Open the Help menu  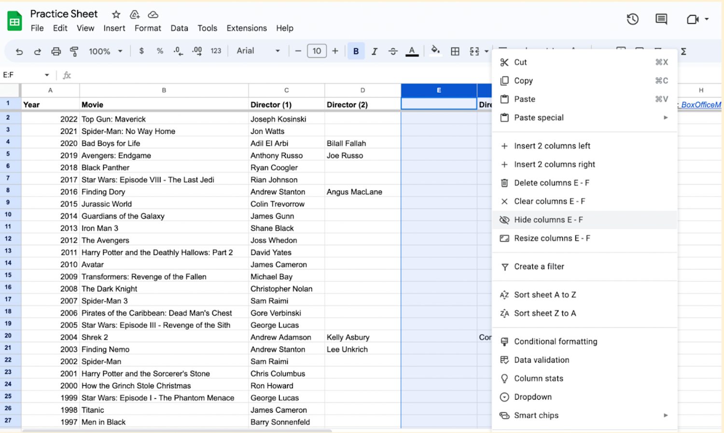pyautogui.click(x=285, y=28)
